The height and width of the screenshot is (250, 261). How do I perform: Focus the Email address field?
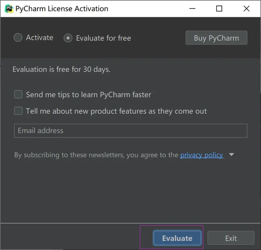tap(130, 131)
